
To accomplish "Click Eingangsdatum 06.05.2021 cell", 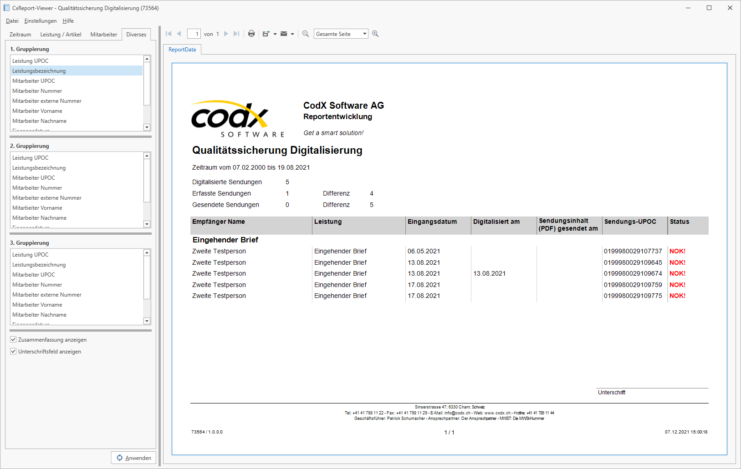I will pyautogui.click(x=424, y=251).
